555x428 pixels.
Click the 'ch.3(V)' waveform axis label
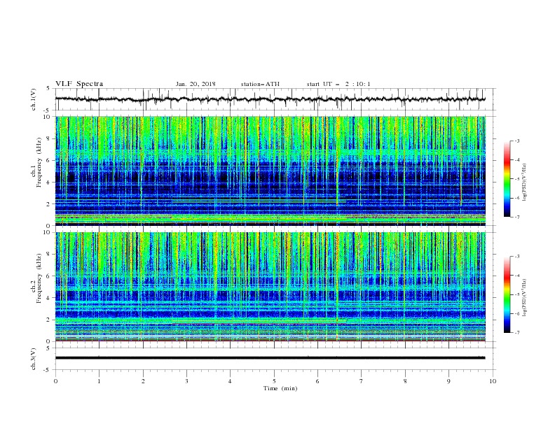pyautogui.click(x=34, y=359)
